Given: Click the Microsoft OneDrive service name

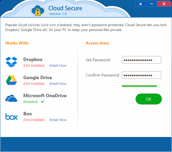Looking at the screenshot, I should point(45,96).
